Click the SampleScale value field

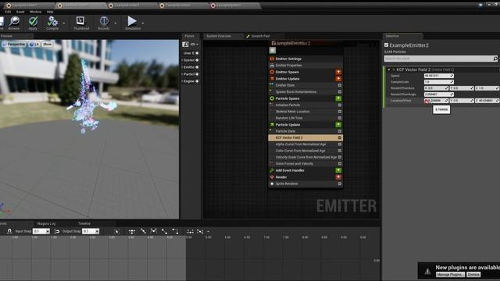(x=439, y=82)
